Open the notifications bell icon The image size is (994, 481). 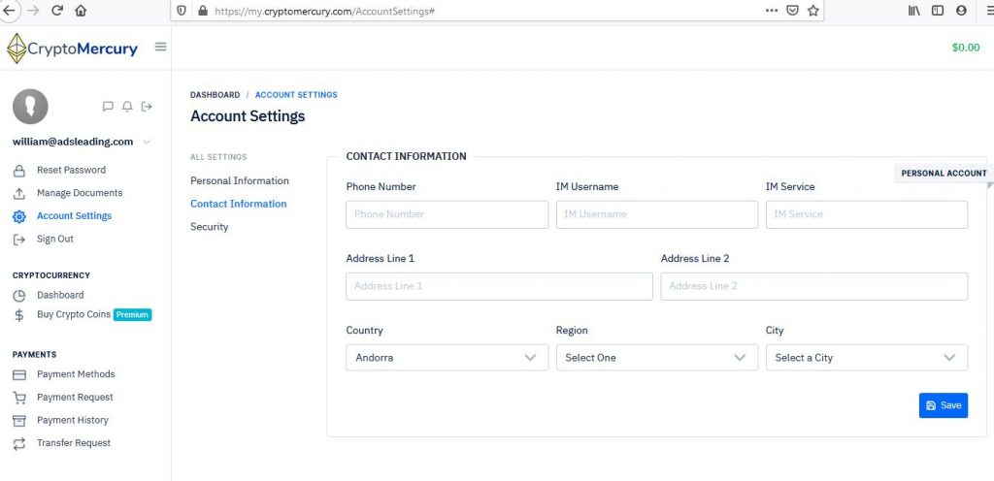[x=127, y=107]
